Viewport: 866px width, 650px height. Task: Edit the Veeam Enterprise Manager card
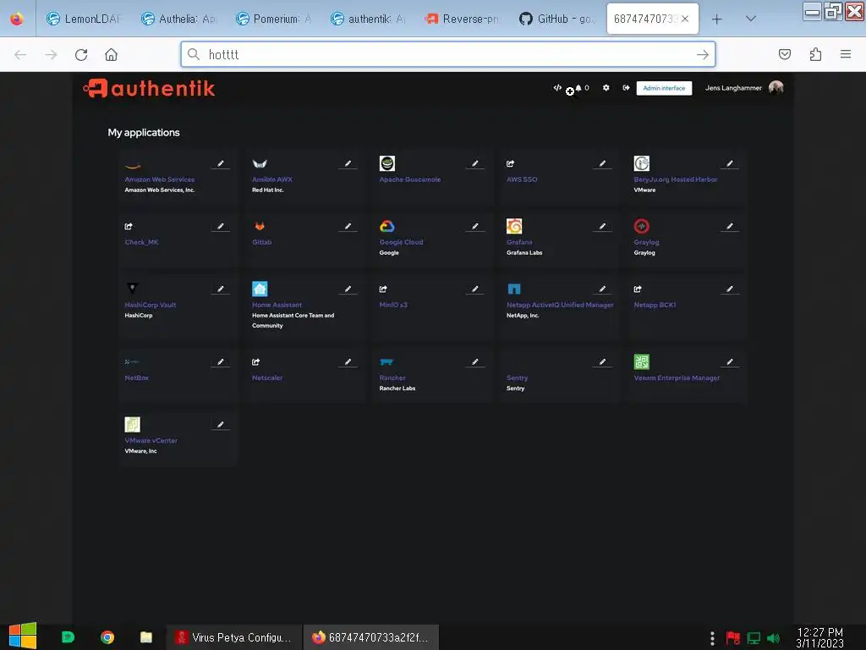click(730, 362)
